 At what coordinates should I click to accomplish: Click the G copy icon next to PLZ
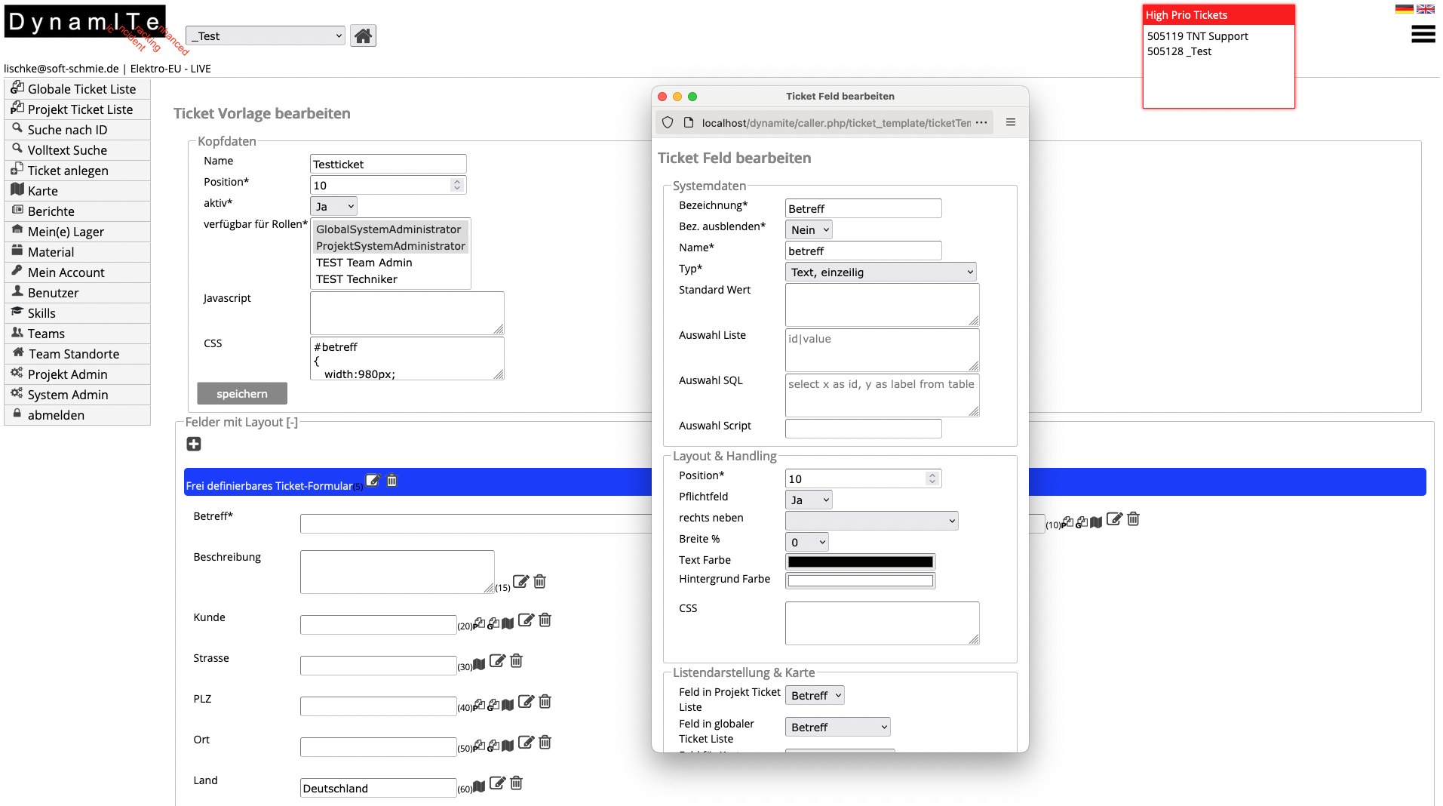point(492,704)
